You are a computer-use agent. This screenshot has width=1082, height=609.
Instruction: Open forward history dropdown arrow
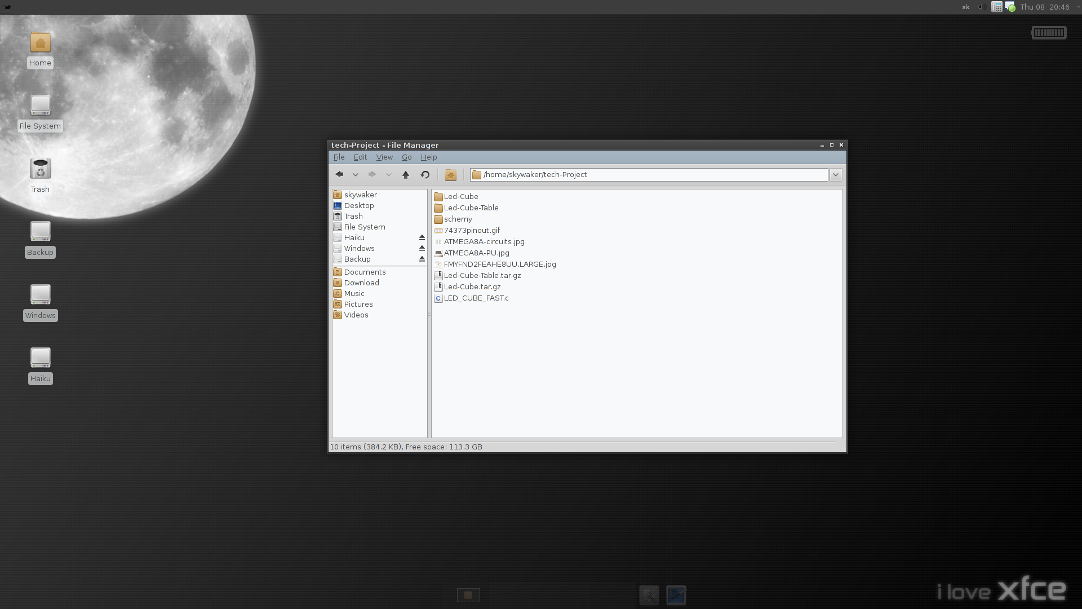click(388, 175)
